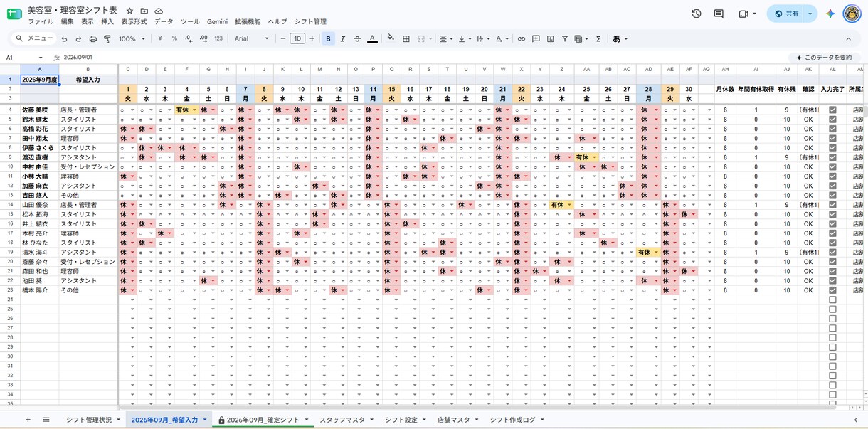Open the borders tool
The height and width of the screenshot is (429, 868).
(x=406, y=39)
